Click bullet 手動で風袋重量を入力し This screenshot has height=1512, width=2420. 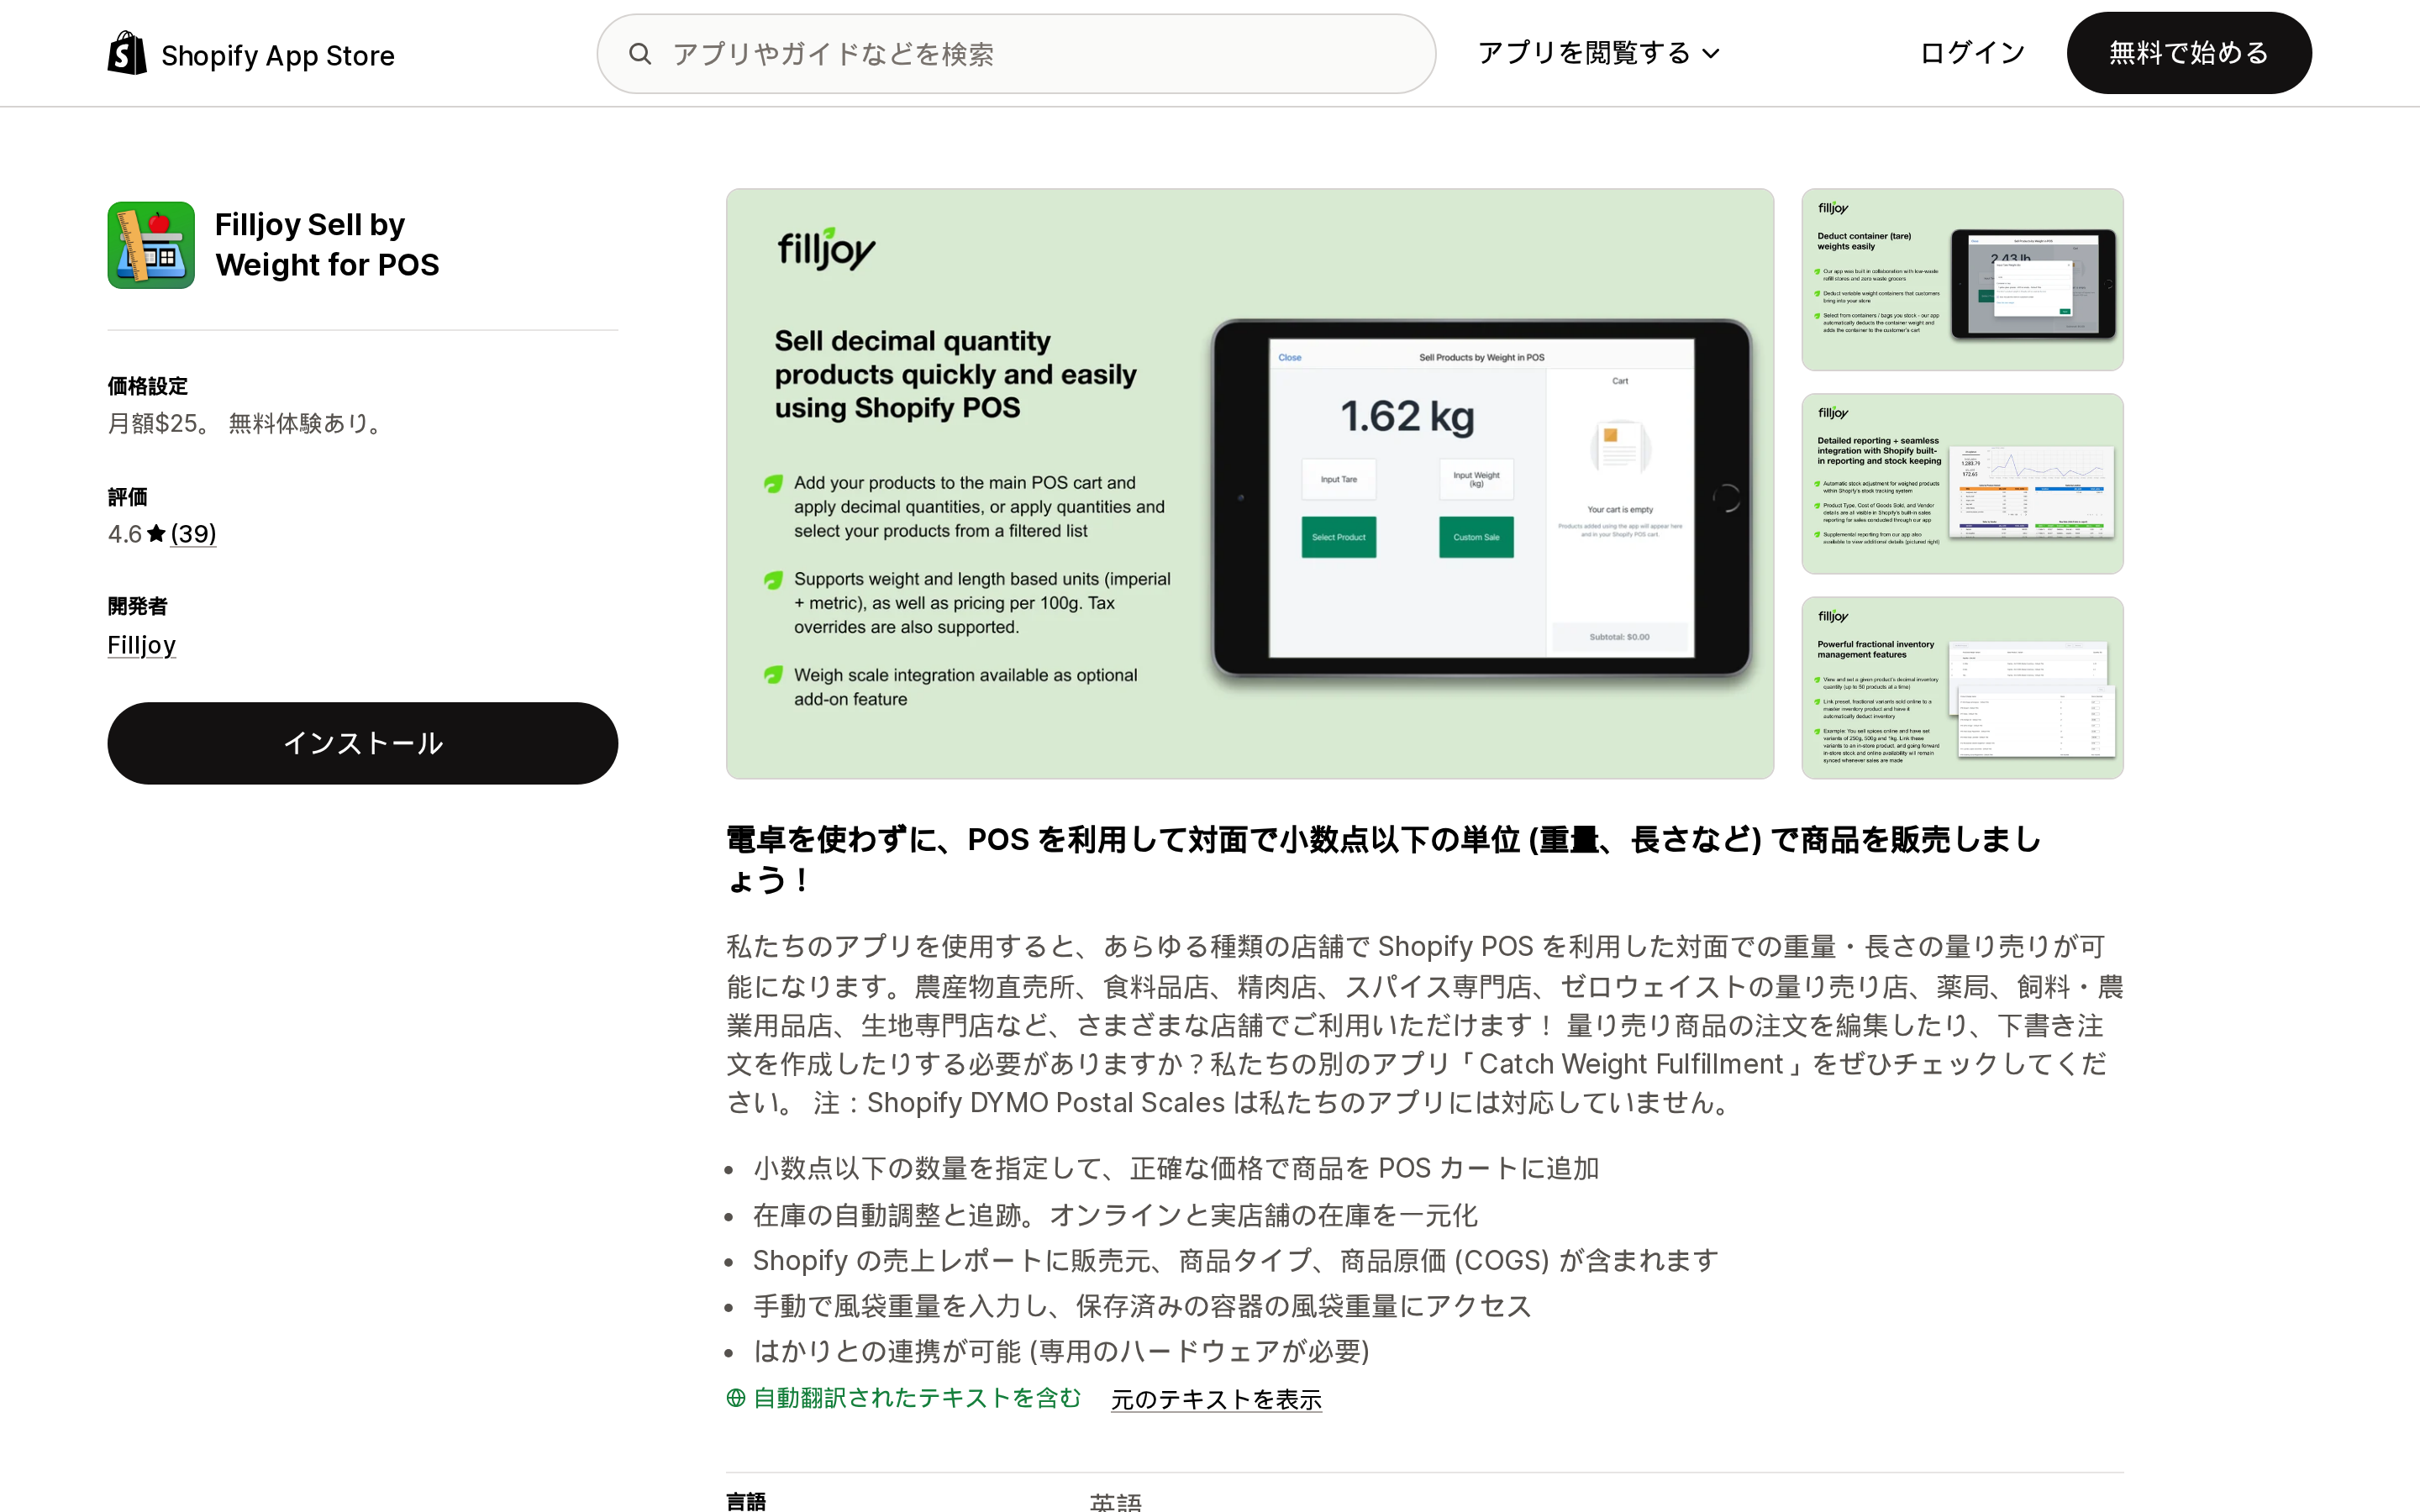pyautogui.click(x=1142, y=1306)
